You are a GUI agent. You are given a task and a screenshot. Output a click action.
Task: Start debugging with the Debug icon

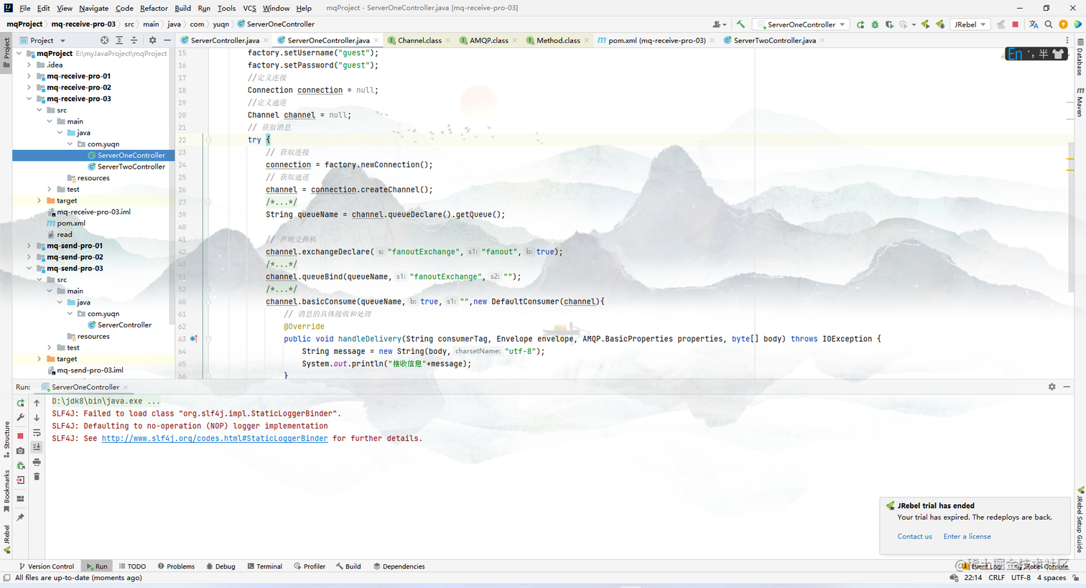[x=875, y=24]
